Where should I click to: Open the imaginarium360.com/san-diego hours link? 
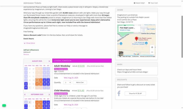(x=132, y=72)
